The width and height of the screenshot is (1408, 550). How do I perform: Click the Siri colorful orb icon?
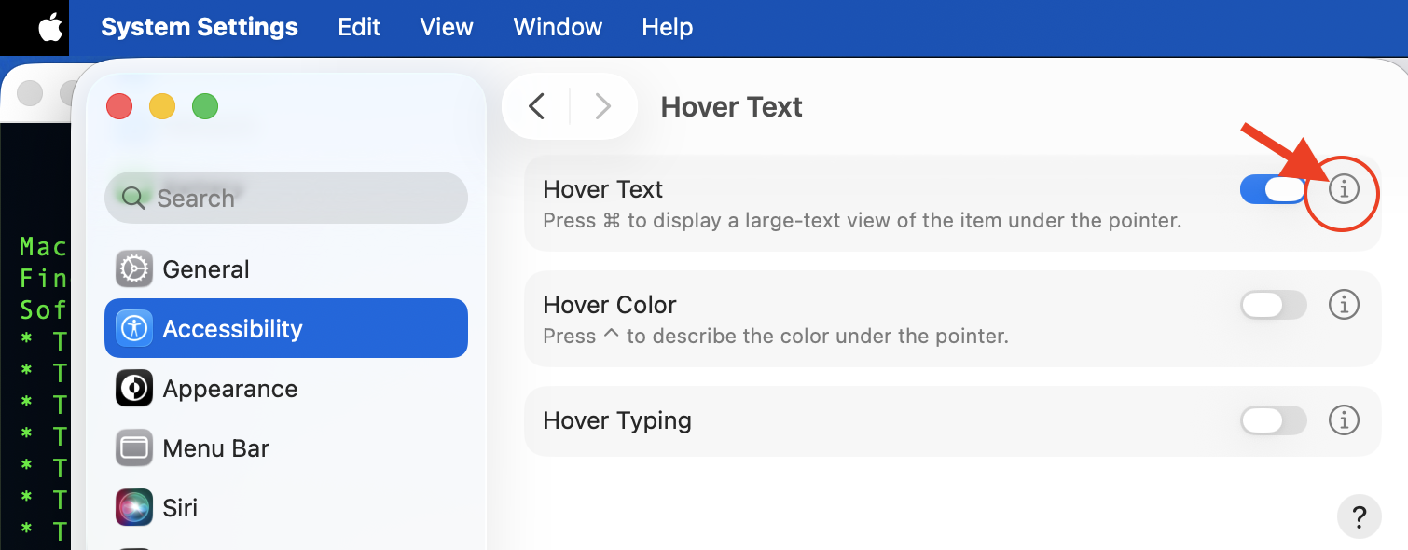(x=134, y=508)
